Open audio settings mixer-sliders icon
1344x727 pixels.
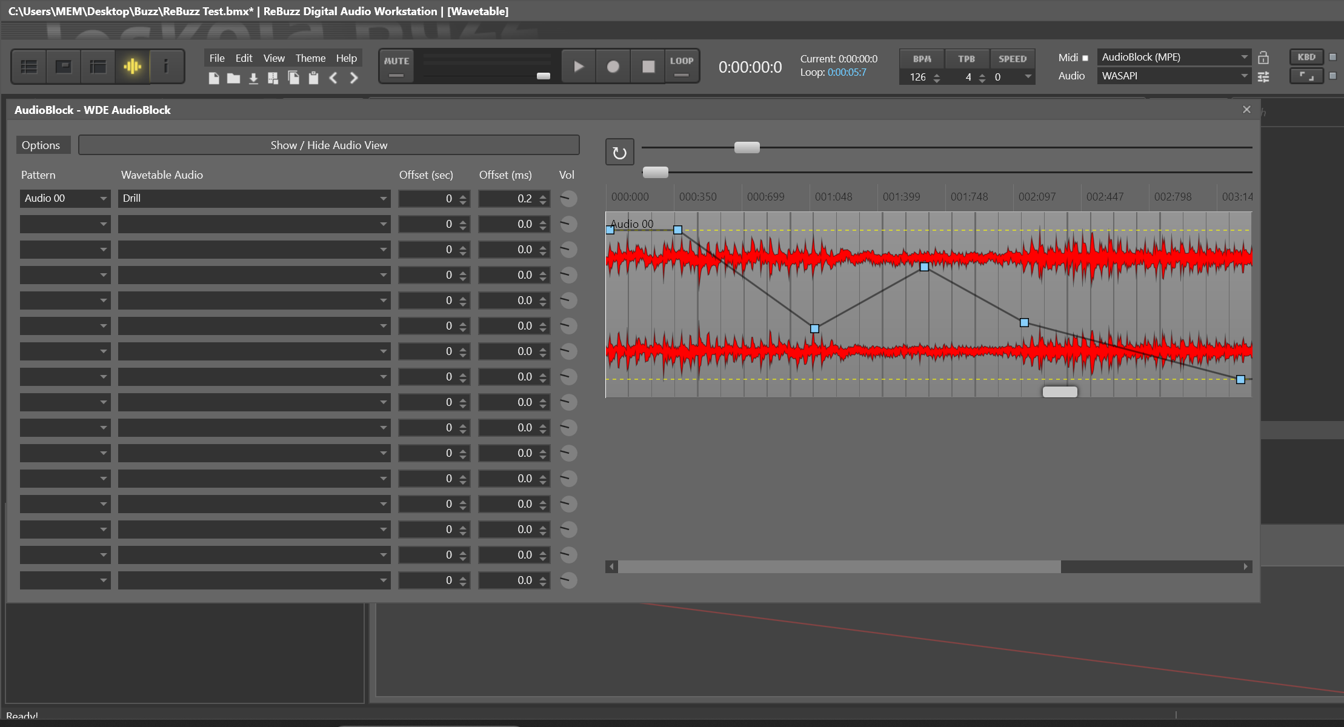tap(1263, 77)
